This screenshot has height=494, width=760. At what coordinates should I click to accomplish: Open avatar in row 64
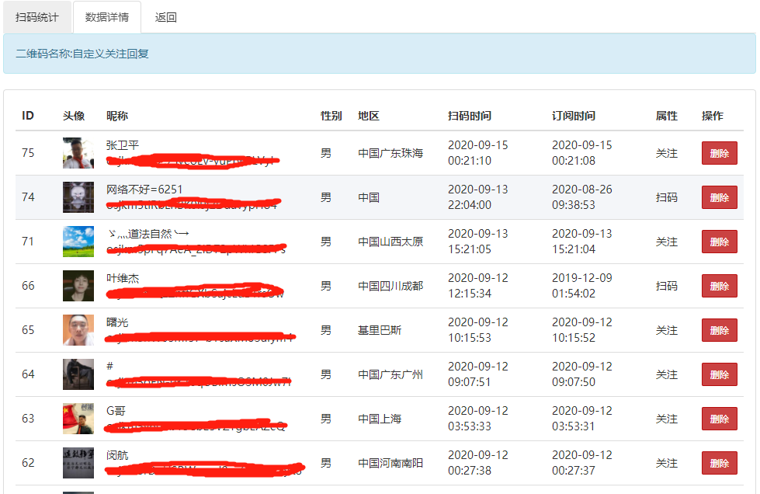pyautogui.click(x=78, y=374)
